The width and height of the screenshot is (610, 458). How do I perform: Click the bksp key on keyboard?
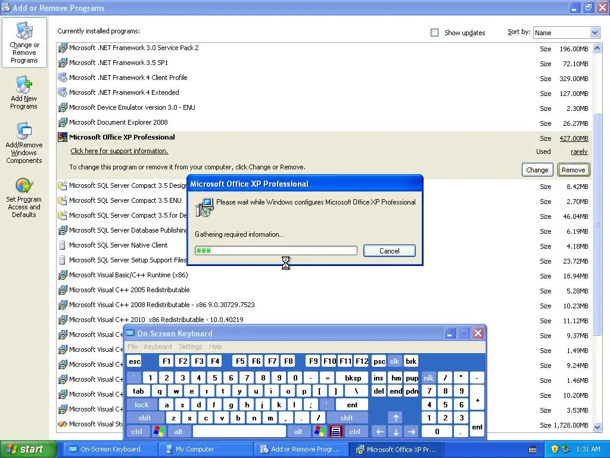click(x=353, y=377)
